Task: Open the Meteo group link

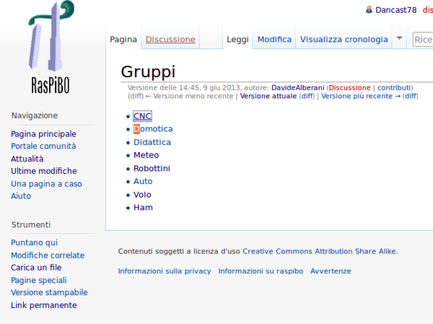Action: pos(146,155)
